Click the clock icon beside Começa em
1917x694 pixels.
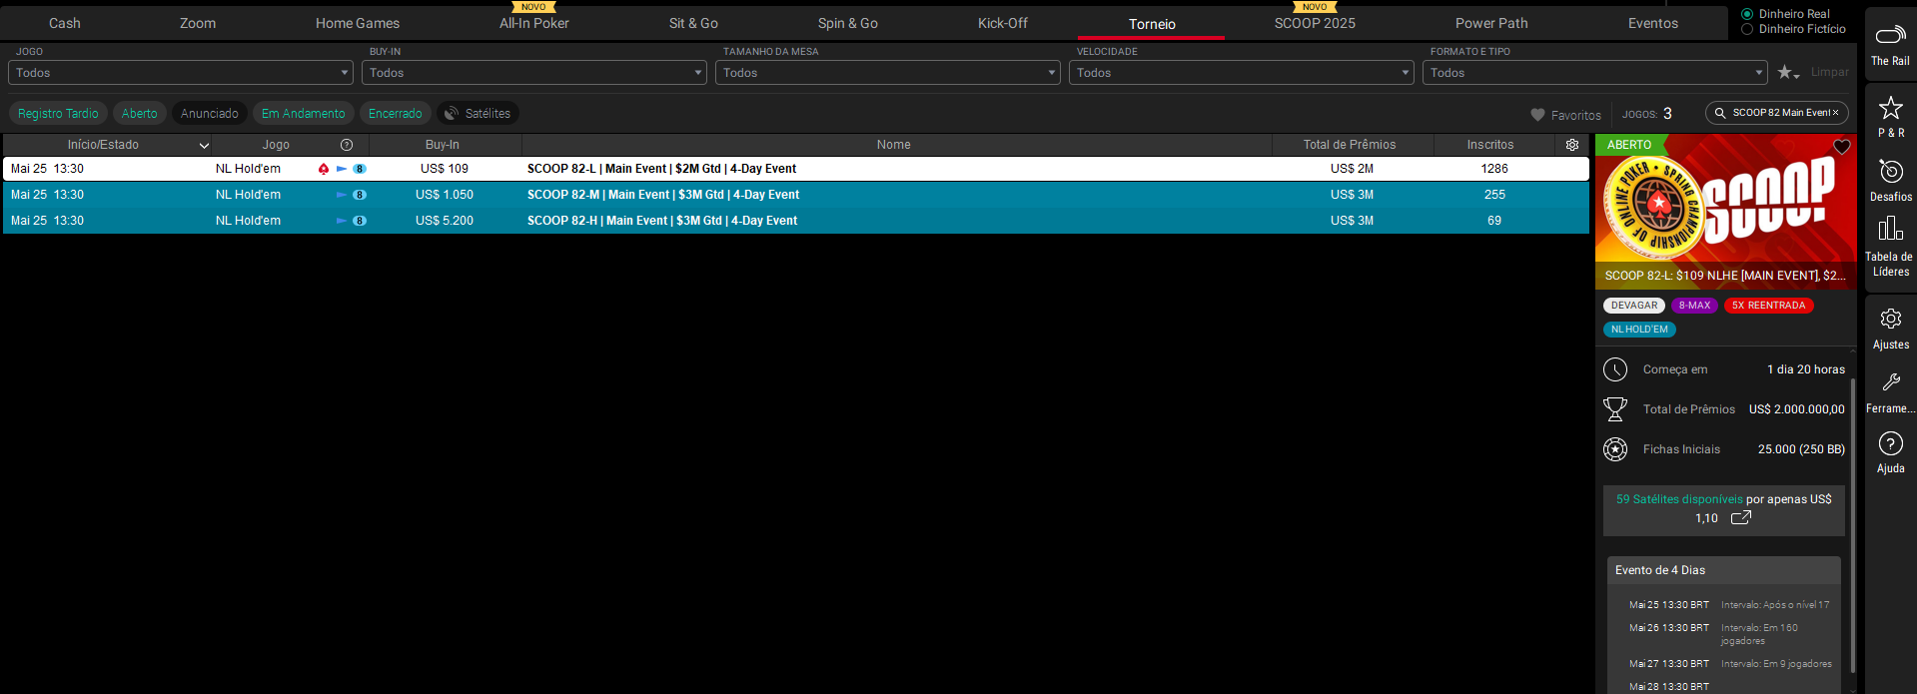point(1615,369)
